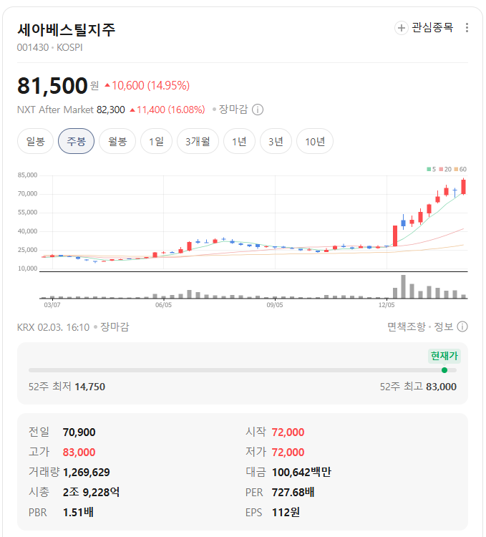Click 거래량 value 1,269,629
This screenshot has width=486, height=537.
tap(87, 473)
